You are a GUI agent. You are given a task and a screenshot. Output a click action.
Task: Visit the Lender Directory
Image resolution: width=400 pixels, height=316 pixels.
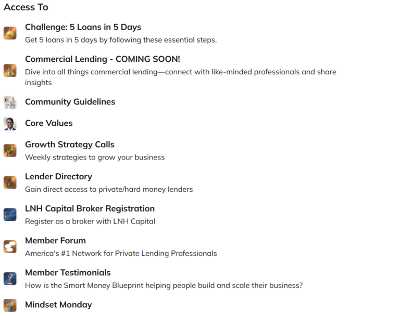(58, 177)
